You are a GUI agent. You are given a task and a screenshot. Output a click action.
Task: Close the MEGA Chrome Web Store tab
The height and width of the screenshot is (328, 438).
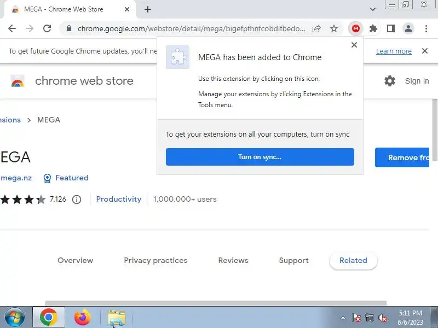click(127, 9)
